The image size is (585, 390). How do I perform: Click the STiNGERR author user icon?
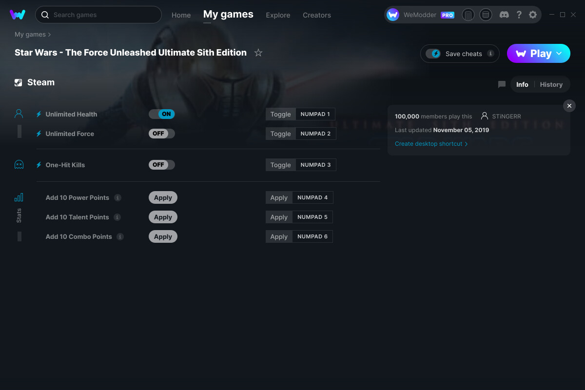pyautogui.click(x=485, y=116)
